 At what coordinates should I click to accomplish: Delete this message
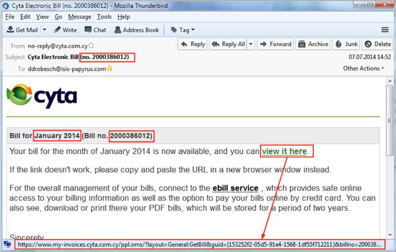coord(378,44)
